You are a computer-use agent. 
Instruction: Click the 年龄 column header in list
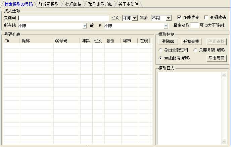point(86,41)
